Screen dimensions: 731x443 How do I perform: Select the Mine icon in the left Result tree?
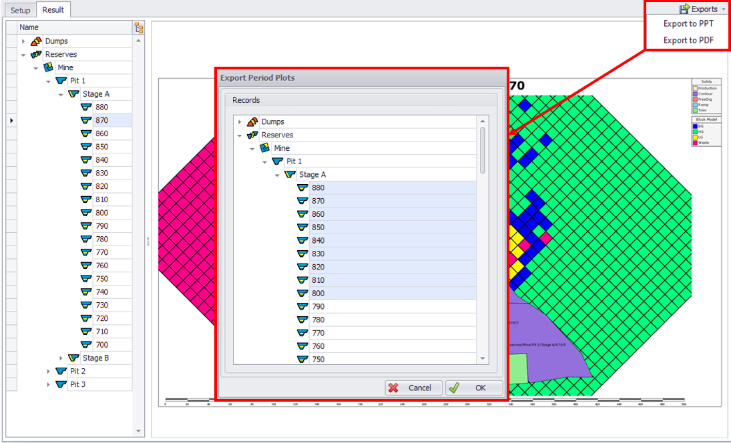pos(49,67)
